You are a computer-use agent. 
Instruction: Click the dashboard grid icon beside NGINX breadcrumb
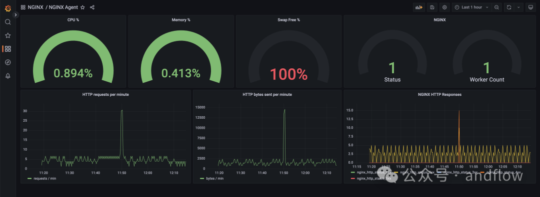tap(23, 7)
